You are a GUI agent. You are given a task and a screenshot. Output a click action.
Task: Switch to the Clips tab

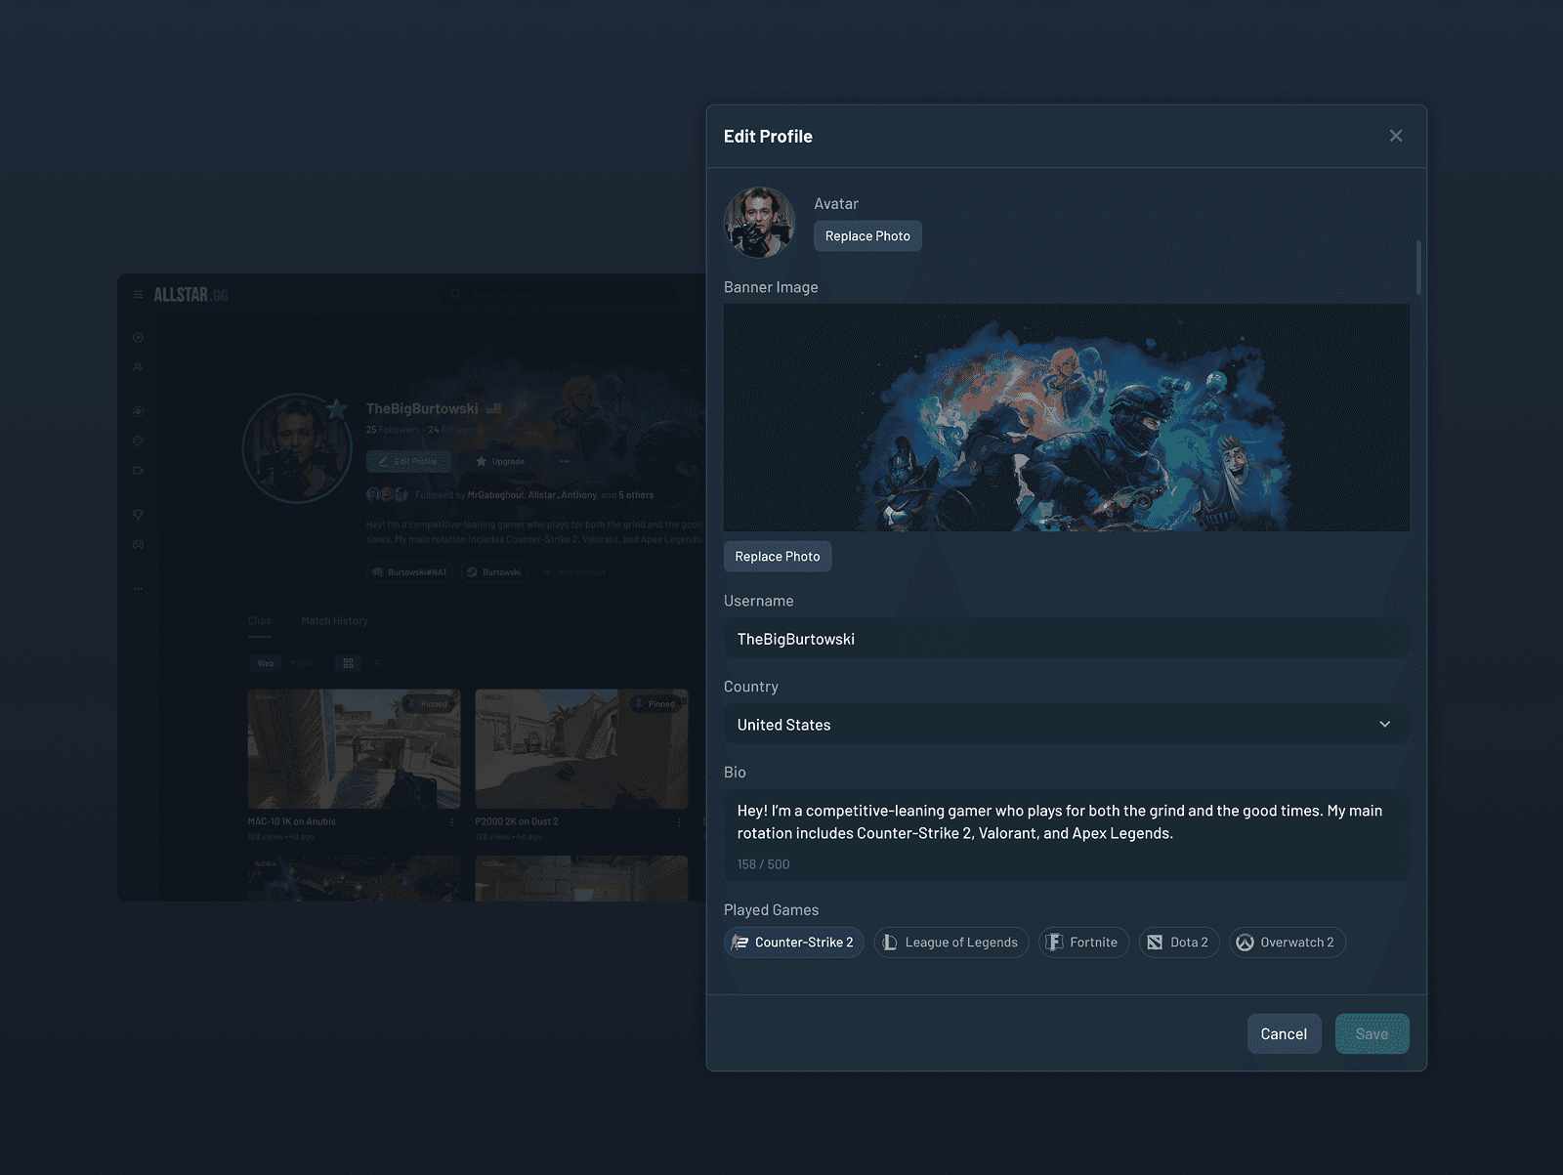pyautogui.click(x=259, y=621)
